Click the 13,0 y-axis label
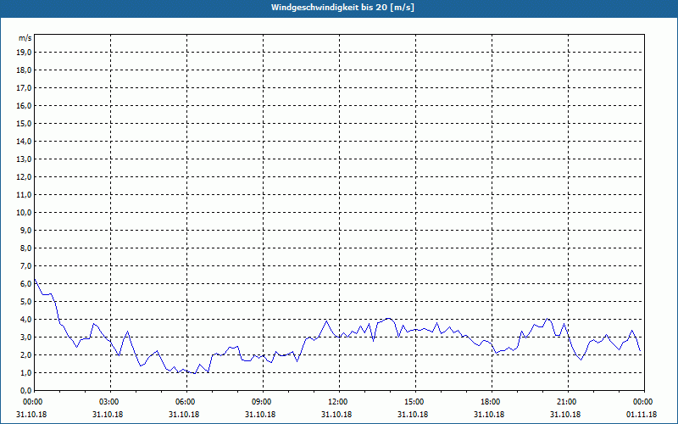 tap(24, 159)
